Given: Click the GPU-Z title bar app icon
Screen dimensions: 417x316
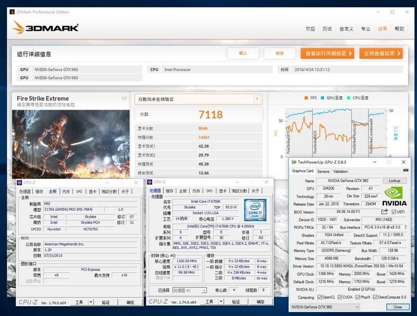Looking at the screenshot, I should click(293, 162).
